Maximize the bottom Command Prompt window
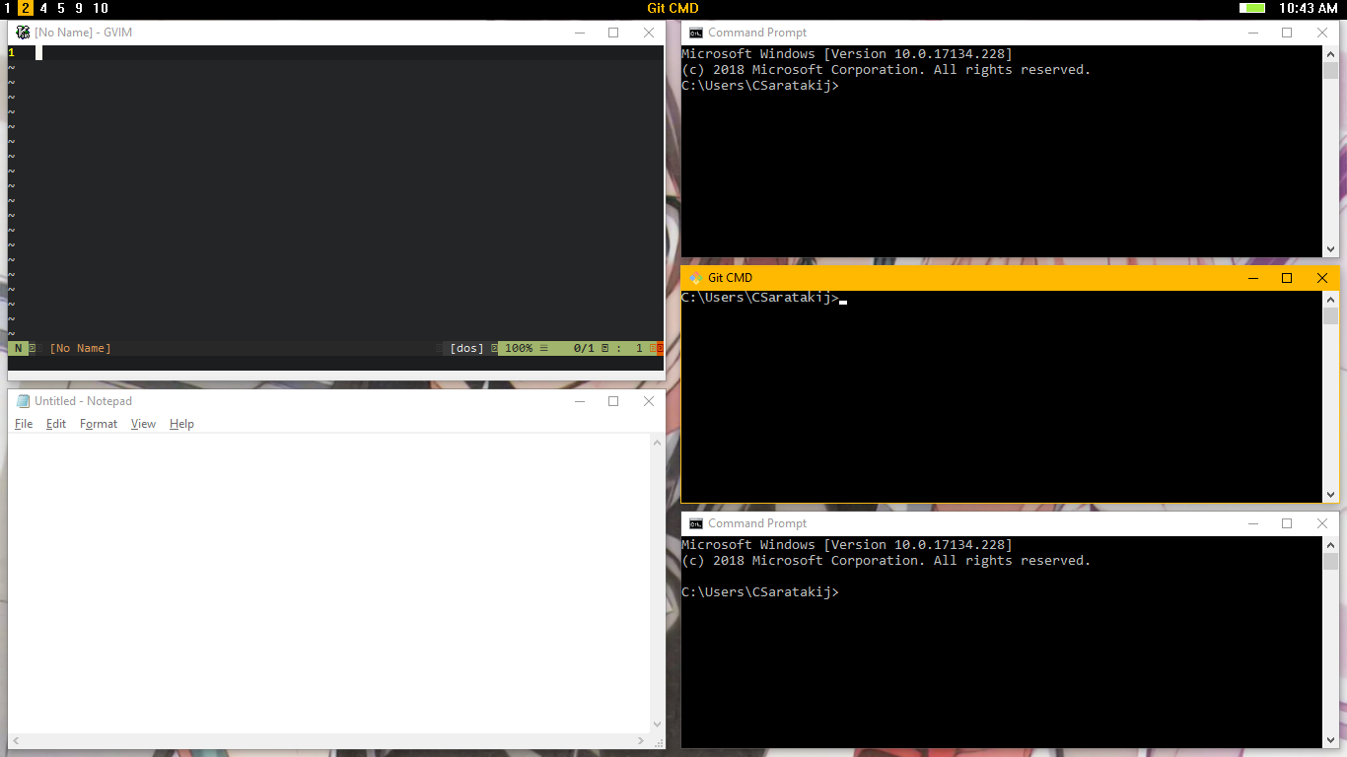The image size is (1347, 757). pos(1287,523)
